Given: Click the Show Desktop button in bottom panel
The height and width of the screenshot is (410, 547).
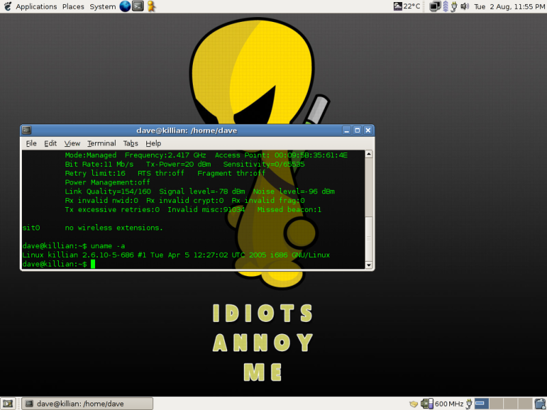Looking at the screenshot, I should click(8, 403).
